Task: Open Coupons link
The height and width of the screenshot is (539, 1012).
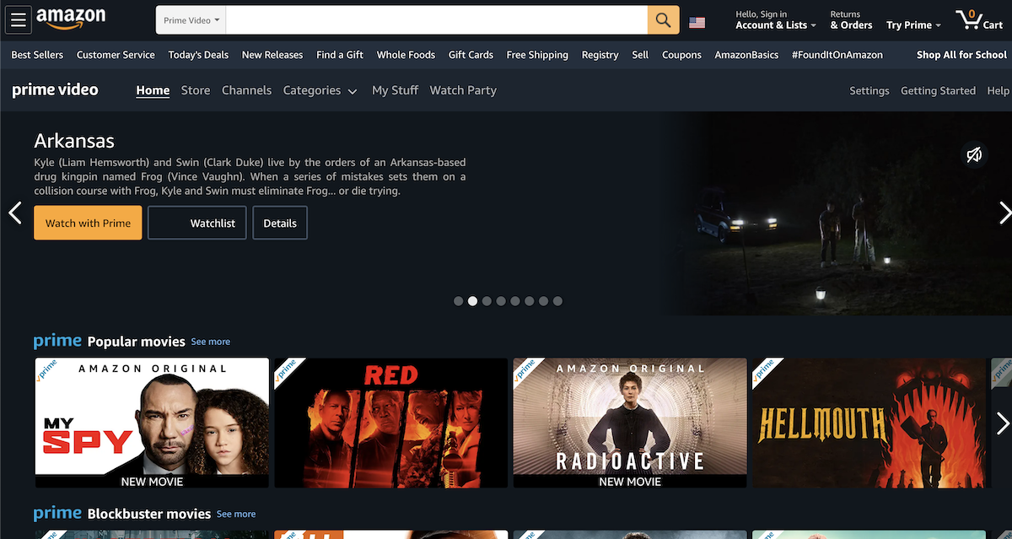Action: click(681, 55)
